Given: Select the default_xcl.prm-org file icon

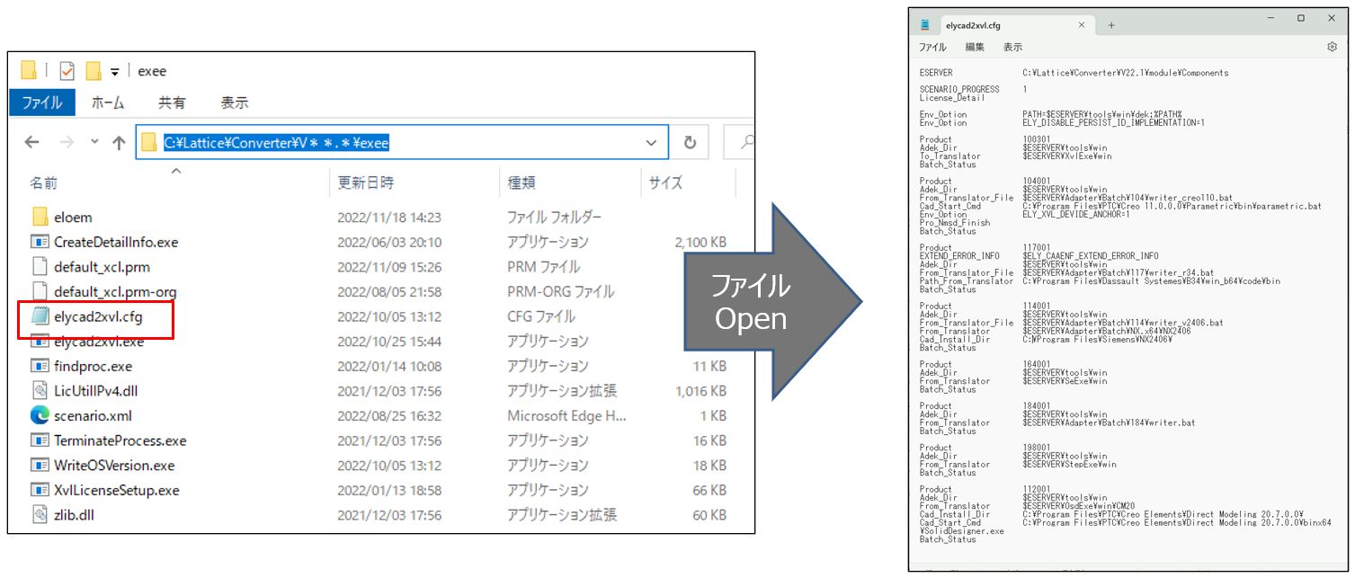Looking at the screenshot, I should 40,291.
